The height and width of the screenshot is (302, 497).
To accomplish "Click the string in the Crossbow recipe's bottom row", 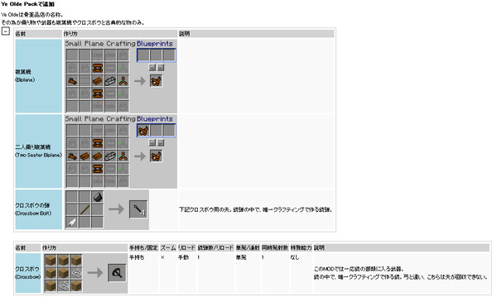I will [x=64, y=285].
